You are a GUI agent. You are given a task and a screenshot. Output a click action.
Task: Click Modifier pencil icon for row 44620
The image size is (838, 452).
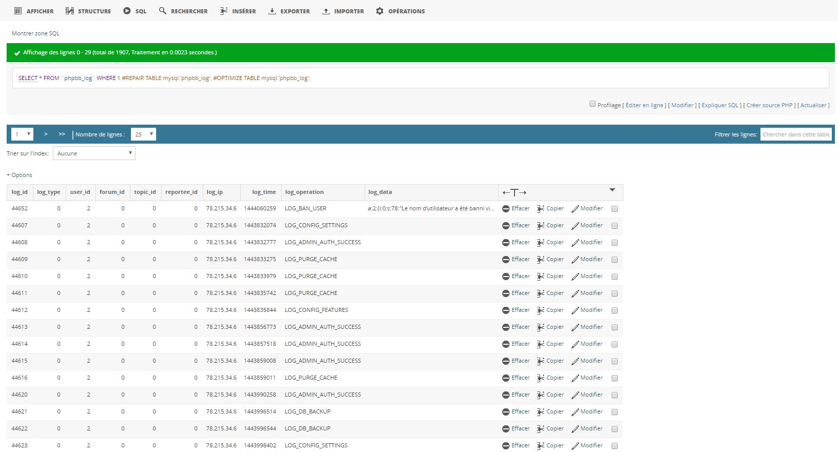click(575, 395)
